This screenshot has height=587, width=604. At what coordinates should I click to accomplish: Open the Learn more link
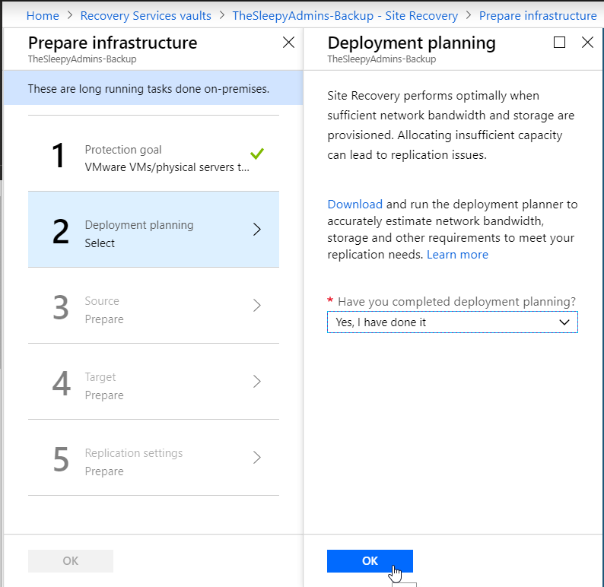457,255
